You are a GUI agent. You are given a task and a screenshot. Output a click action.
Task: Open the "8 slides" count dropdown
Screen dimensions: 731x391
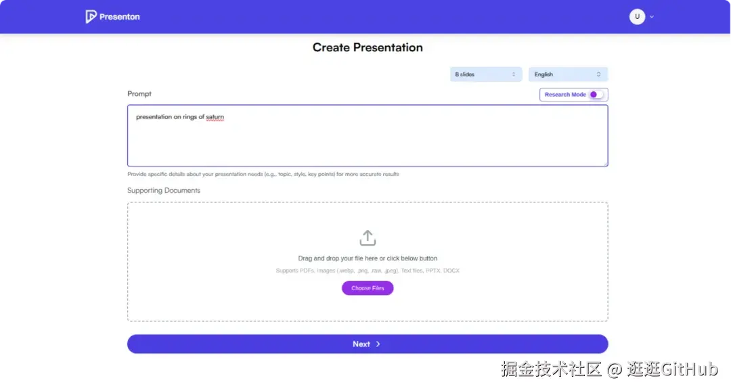[x=485, y=74]
